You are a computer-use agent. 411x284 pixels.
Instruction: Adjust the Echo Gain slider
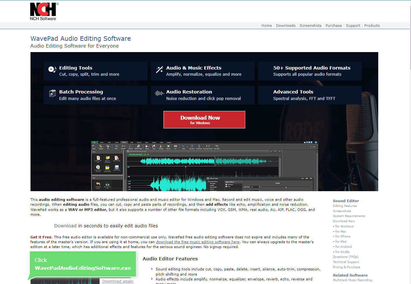(x=286, y=187)
